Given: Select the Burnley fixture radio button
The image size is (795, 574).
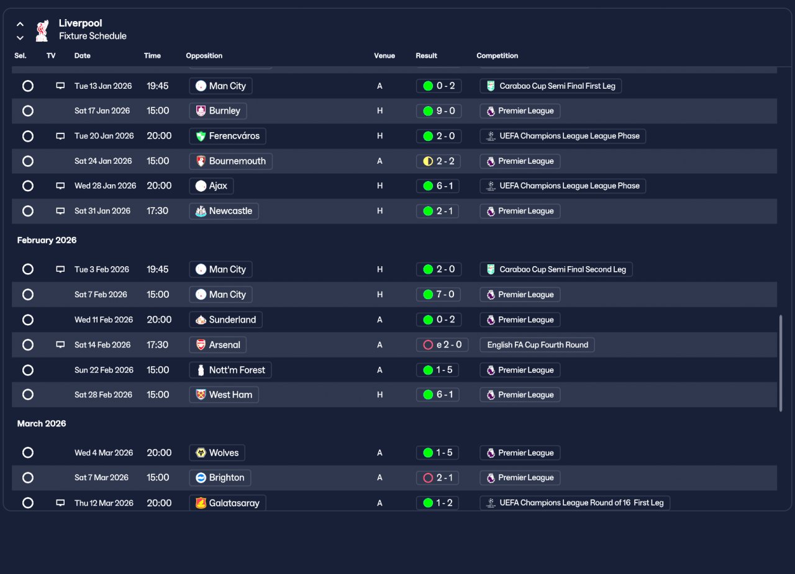Looking at the screenshot, I should tap(28, 111).
